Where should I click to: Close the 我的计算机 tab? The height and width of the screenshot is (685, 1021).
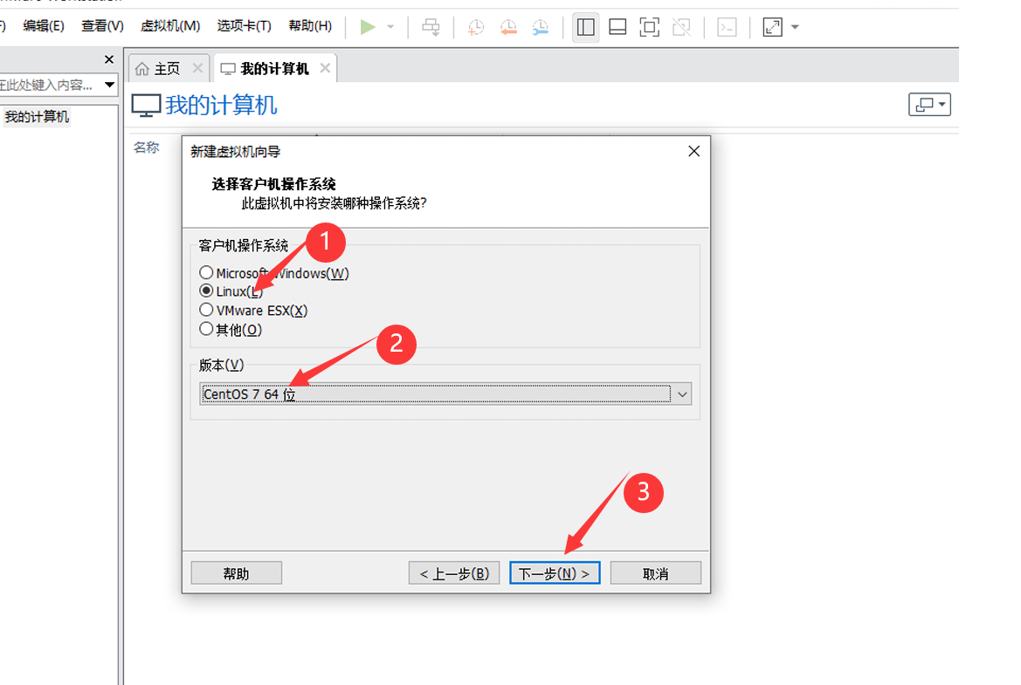click(x=325, y=68)
